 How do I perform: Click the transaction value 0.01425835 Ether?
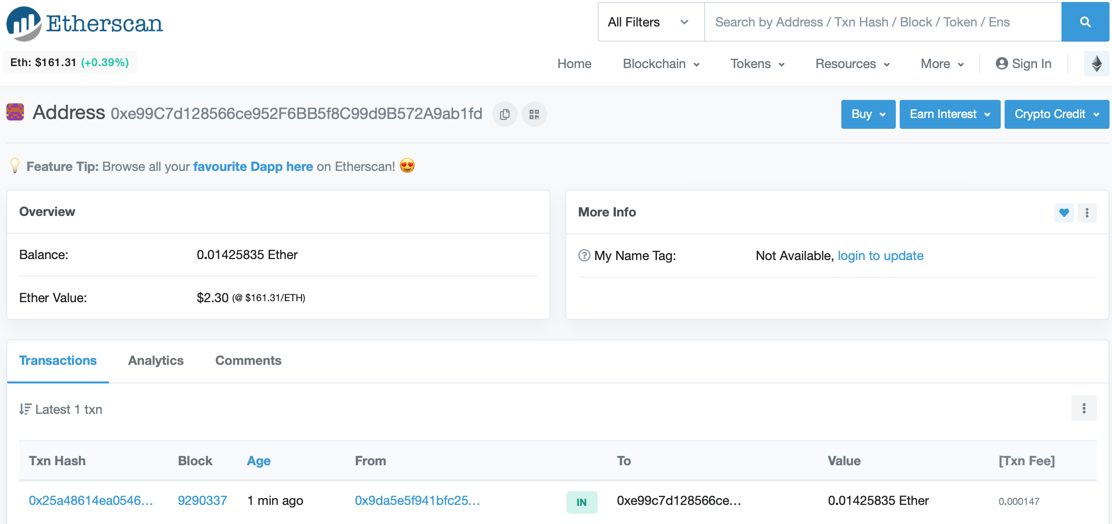tap(878, 500)
